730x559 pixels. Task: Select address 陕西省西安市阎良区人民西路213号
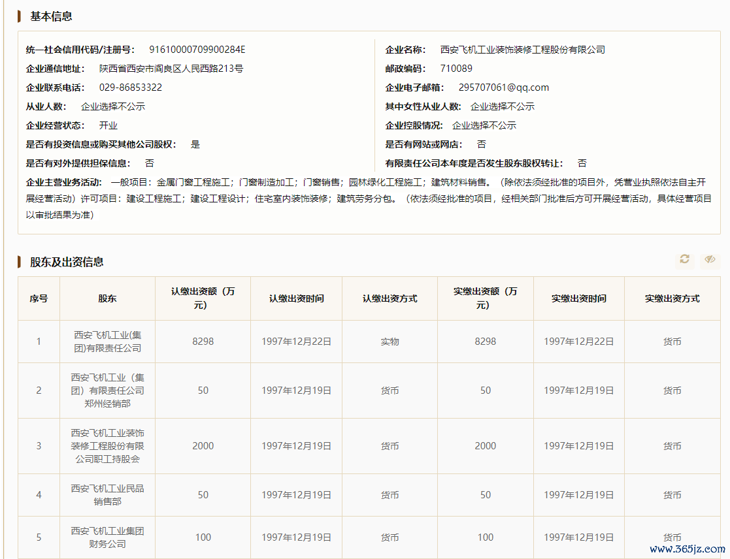point(171,69)
